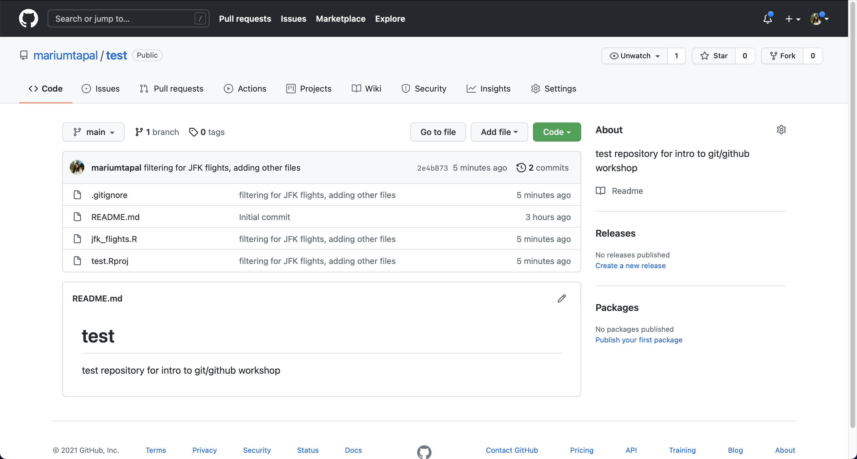View forks count next to Fork
The width and height of the screenshot is (857, 459).
pyautogui.click(x=813, y=56)
